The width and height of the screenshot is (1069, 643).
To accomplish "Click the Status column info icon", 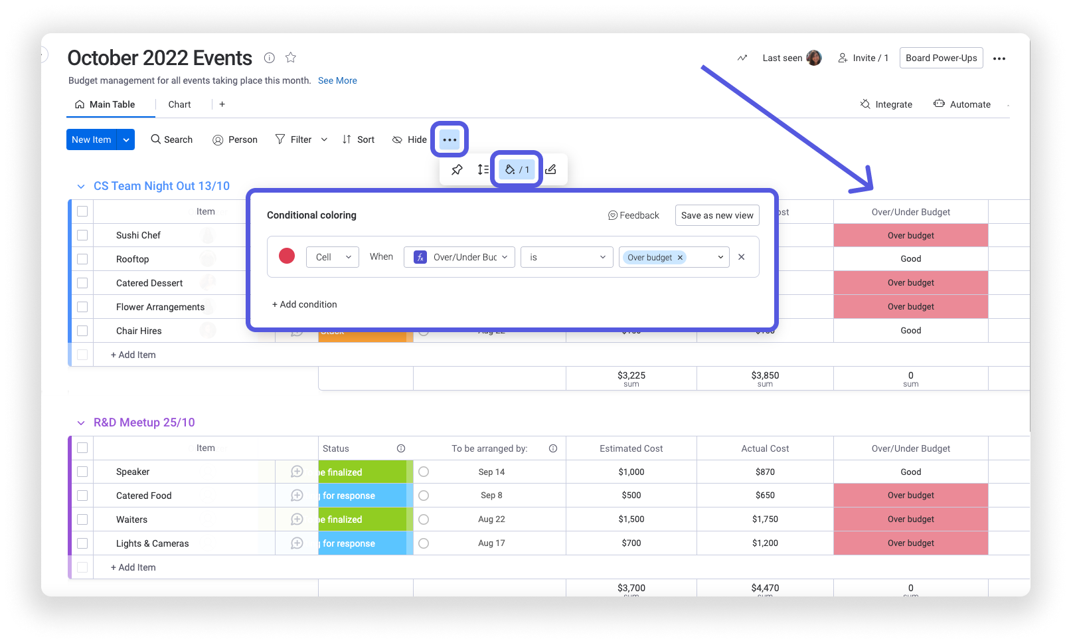I will (x=401, y=448).
